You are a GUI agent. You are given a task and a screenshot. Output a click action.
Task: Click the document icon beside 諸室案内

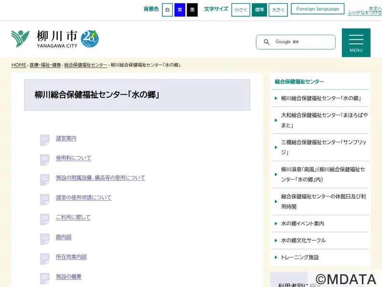tap(45, 140)
